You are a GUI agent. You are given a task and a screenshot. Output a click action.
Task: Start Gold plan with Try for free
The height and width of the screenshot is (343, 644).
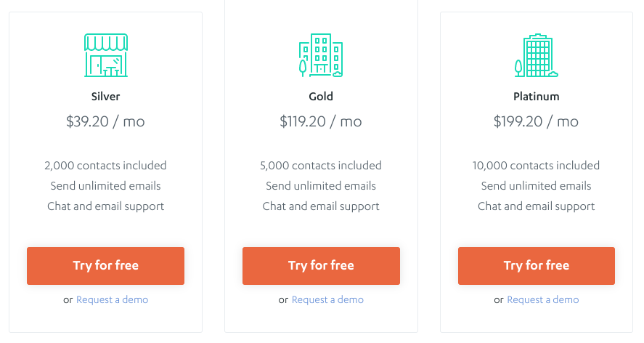pos(321,266)
